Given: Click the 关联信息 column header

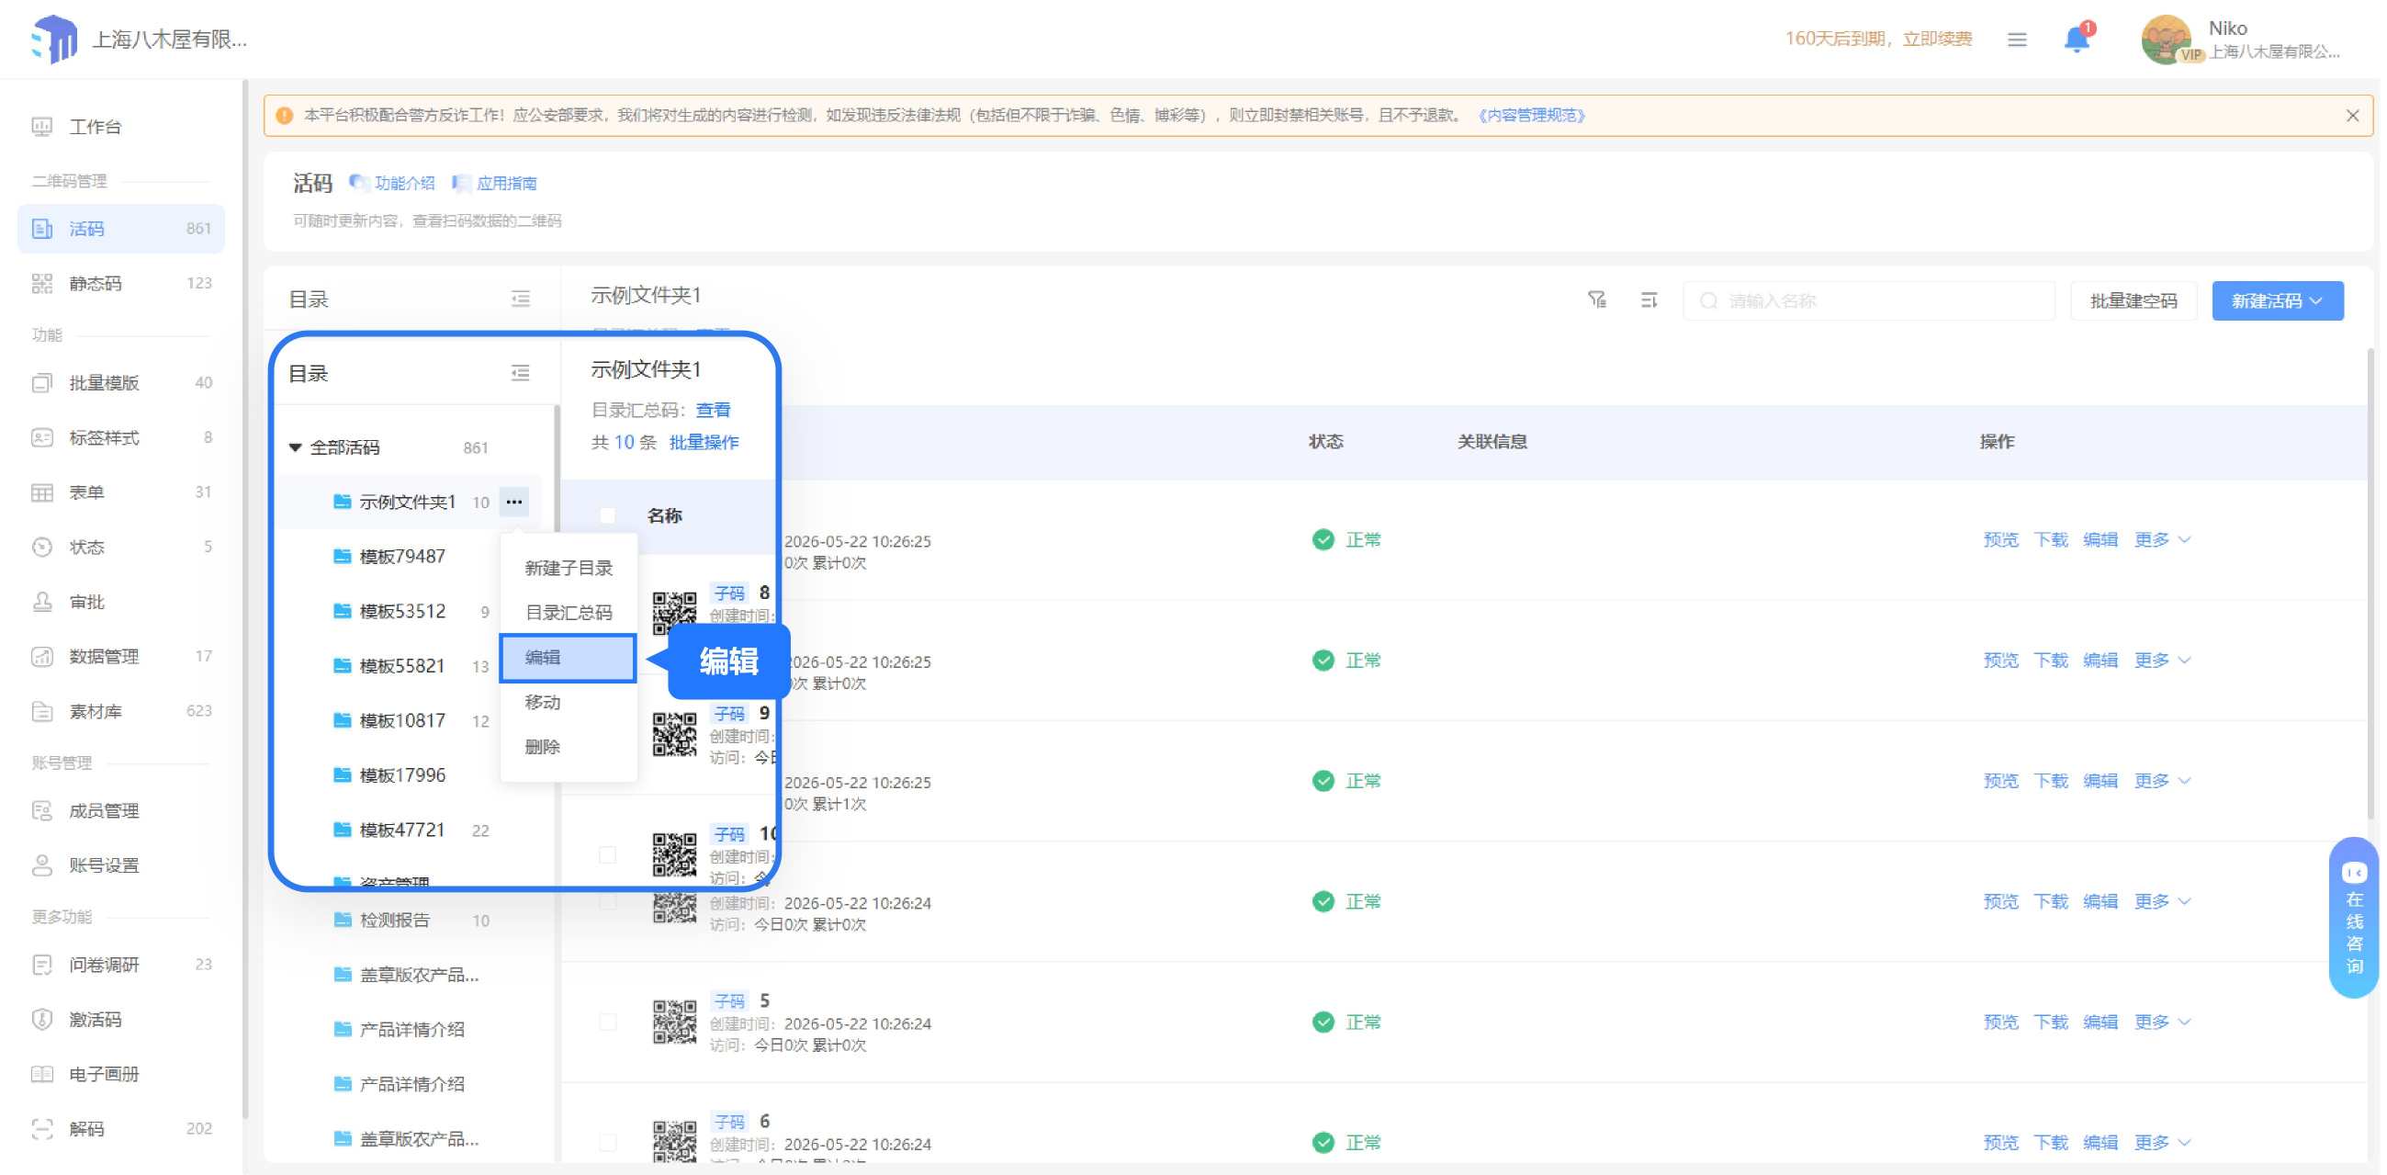Looking at the screenshot, I should (1491, 442).
